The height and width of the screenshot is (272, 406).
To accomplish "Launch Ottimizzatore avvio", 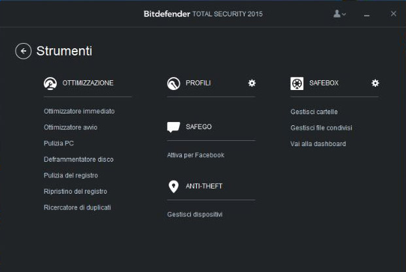I will pyautogui.click(x=71, y=127).
